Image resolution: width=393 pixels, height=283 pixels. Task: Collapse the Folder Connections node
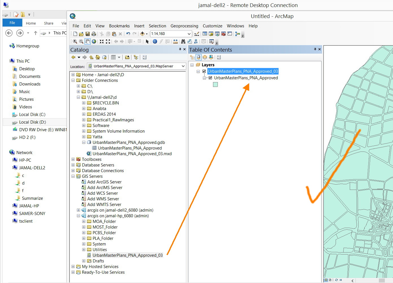[x=73, y=80]
